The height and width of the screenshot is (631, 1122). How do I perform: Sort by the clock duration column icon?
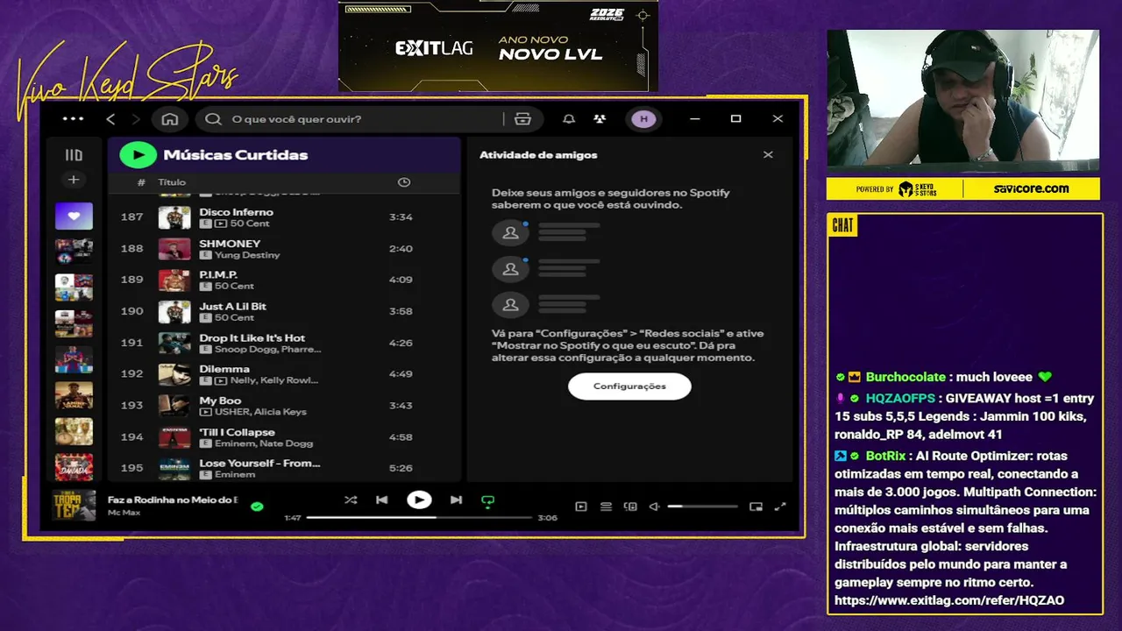404,182
